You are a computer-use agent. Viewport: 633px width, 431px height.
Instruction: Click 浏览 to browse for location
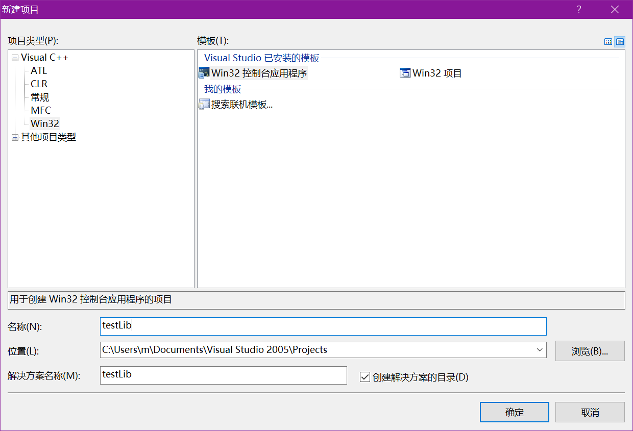(590, 351)
